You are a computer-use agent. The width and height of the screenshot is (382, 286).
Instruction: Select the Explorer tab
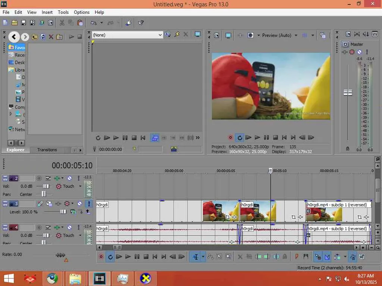[x=15, y=150]
